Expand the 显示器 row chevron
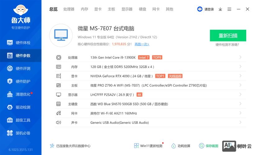This screenshot has height=155, width=254. click(240, 95)
